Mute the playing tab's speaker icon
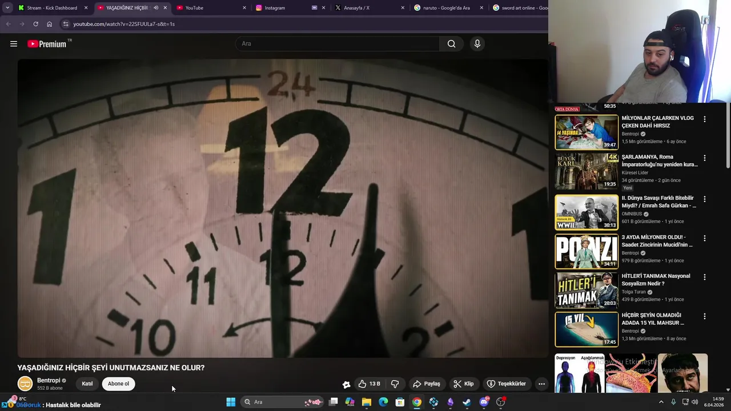This screenshot has width=731, height=411. tap(156, 8)
